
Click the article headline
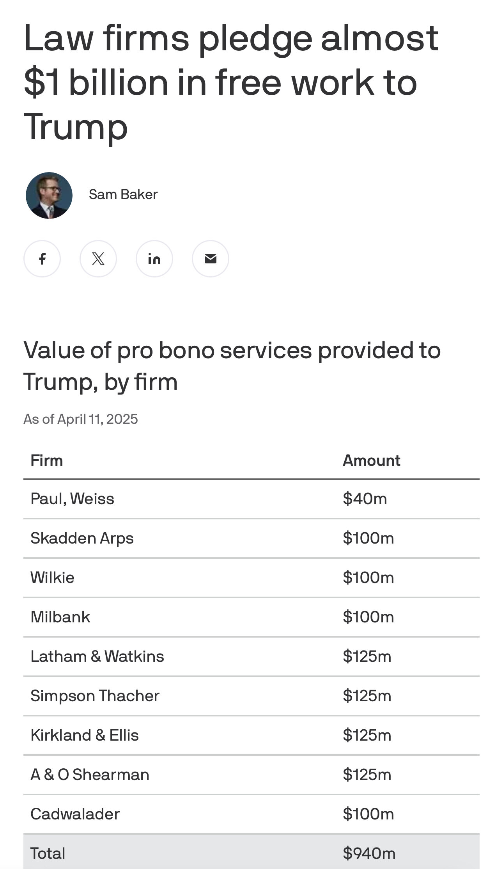coord(231,82)
